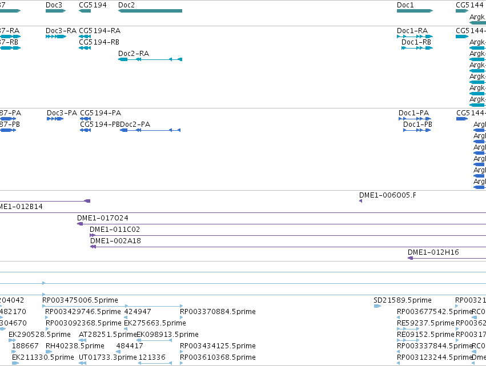Click the SD21589.5prime EST glyph
Viewport: 486px width, 366px height.
377,306
